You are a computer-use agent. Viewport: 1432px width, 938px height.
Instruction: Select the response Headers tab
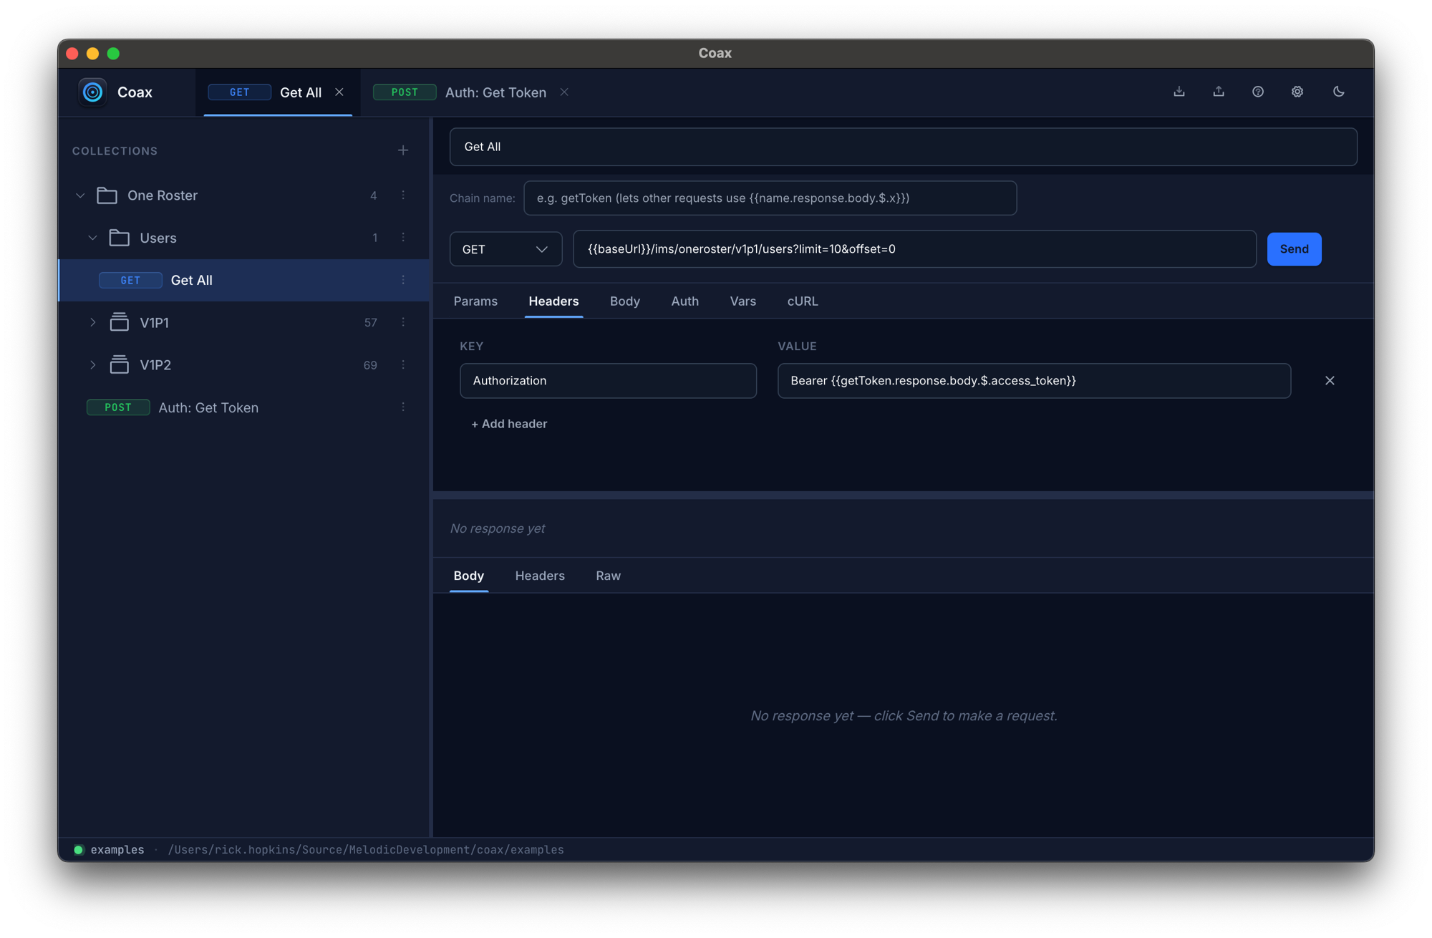click(540, 576)
